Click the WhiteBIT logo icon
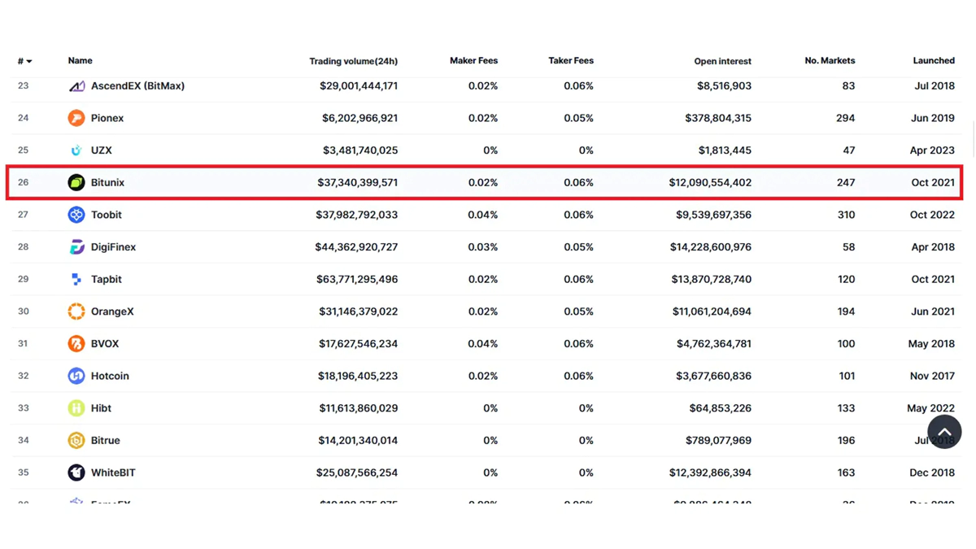The height and width of the screenshot is (549, 976). click(x=76, y=473)
